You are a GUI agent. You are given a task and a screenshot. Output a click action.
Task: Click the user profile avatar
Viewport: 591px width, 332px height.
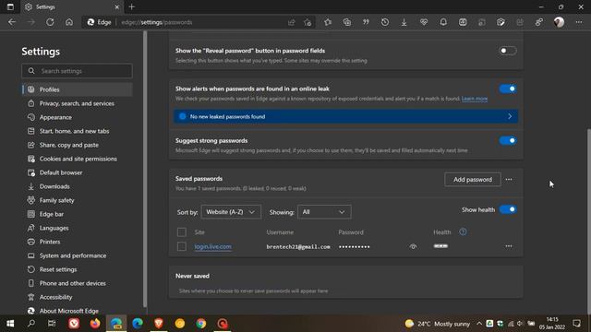coord(559,22)
